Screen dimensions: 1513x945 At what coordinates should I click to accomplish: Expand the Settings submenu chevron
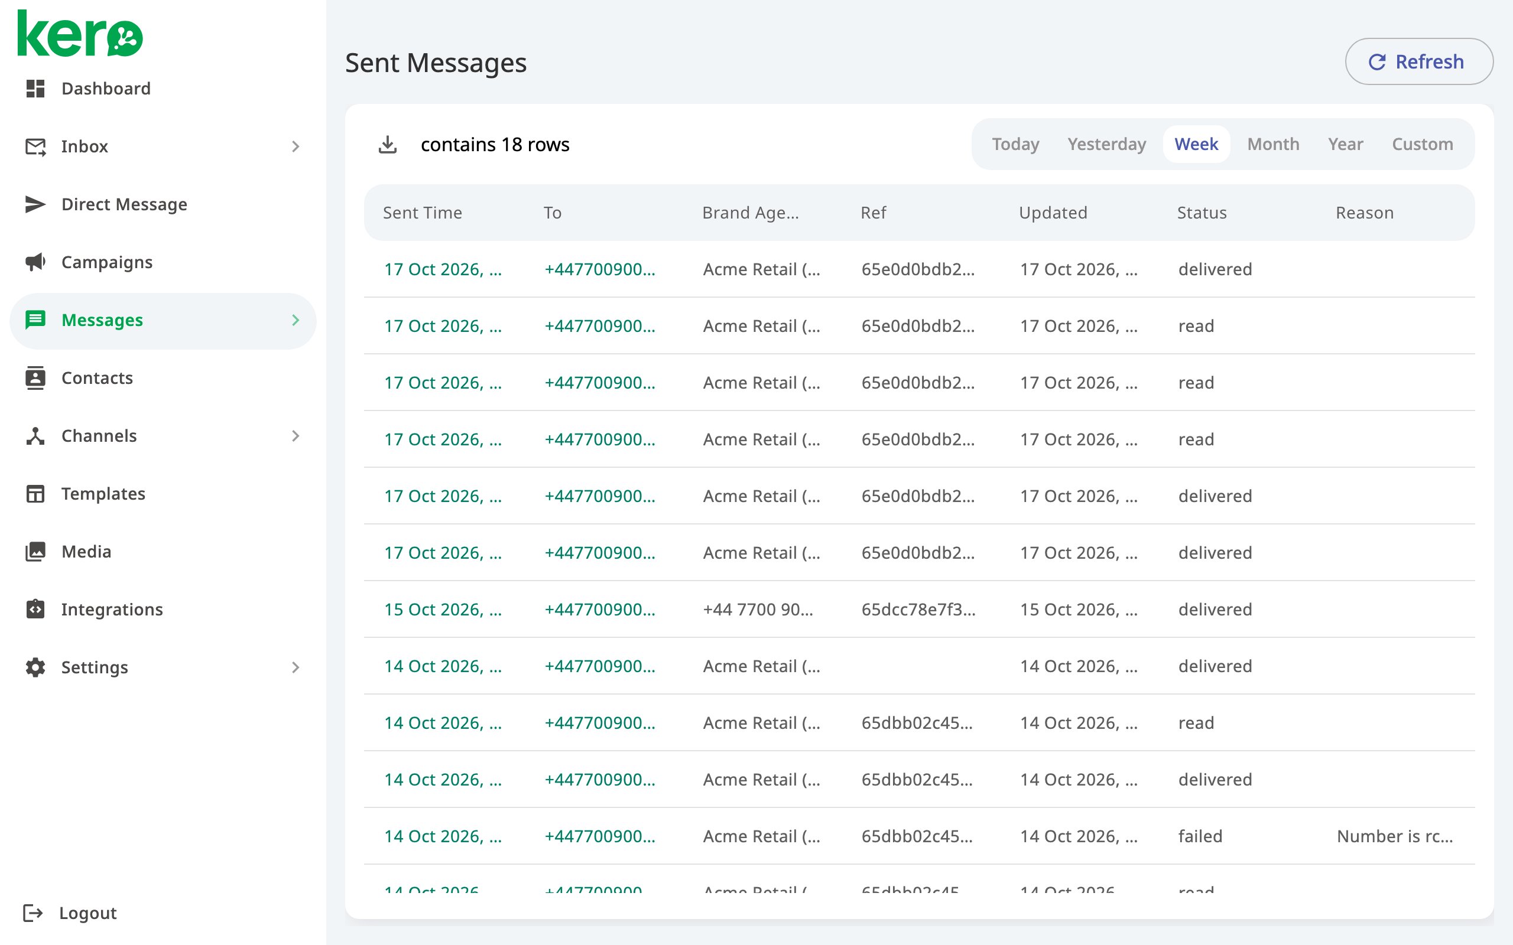pyautogui.click(x=296, y=667)
